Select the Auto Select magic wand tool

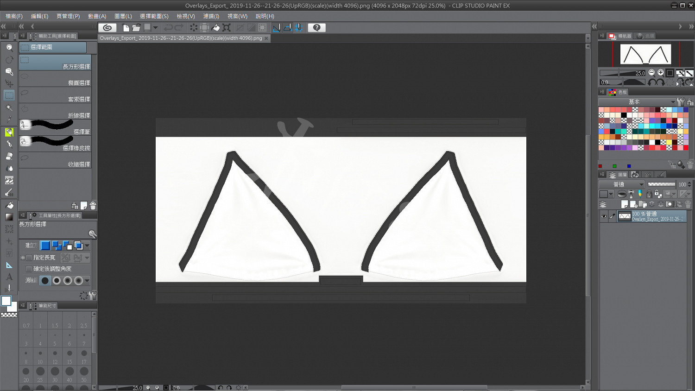pos(9,107)
